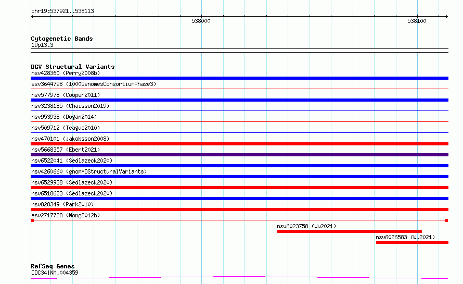The height and width of the screenshot is (284, 463).
Task: Open nsv6518623 (Sedlazeck2020) variant
Action: pyautogui.click(x=72, y=193)
